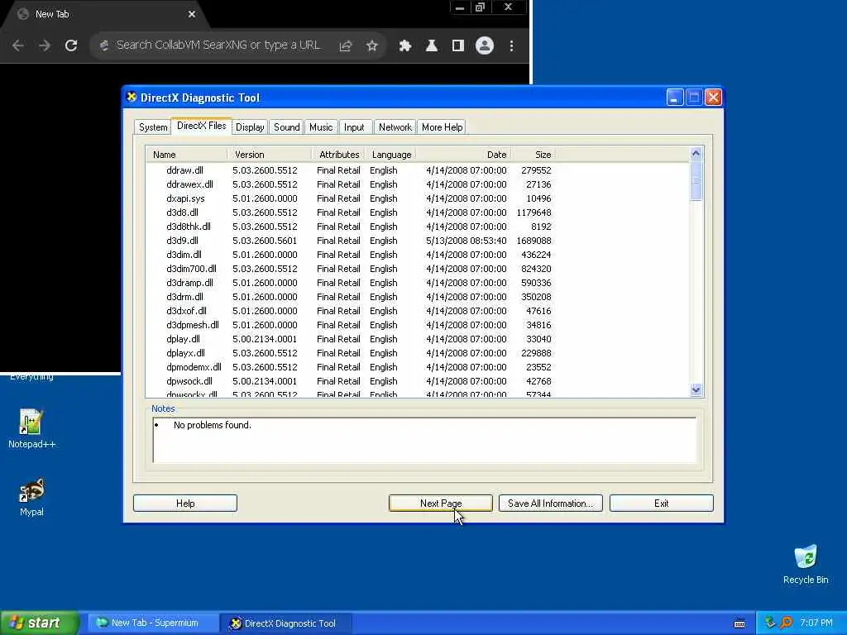The image size is (847, 635).
Task: Click the Date column header
Action: point(463,155)
